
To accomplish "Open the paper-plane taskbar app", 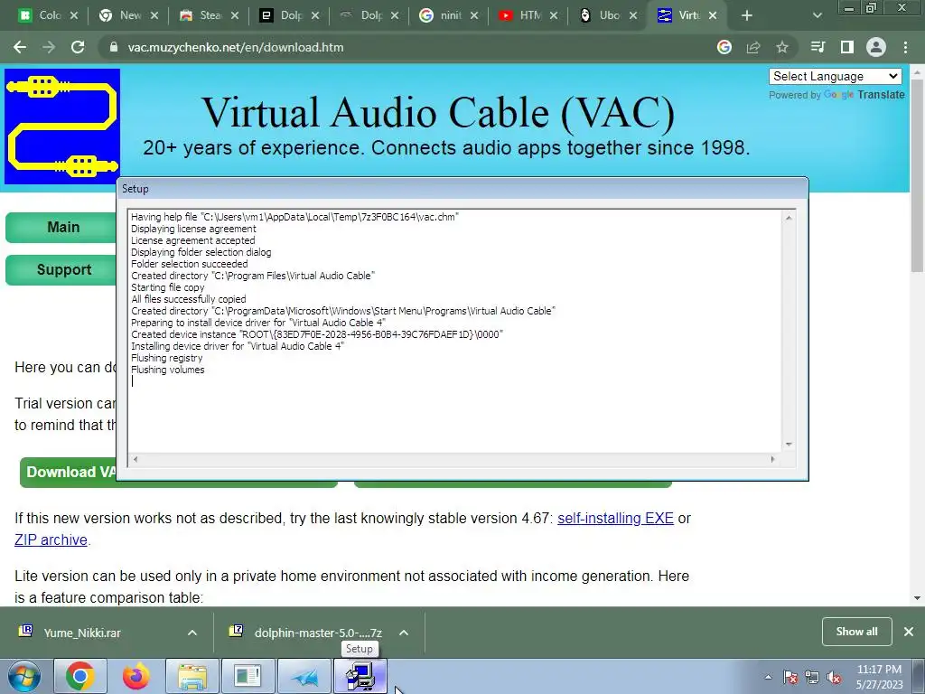I will click(304, 676).
